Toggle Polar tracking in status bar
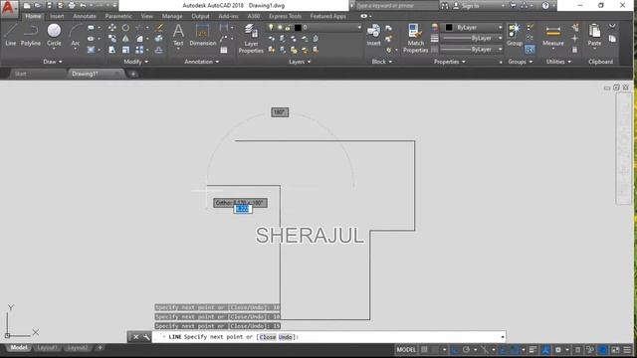The image size is (637, 358). 466,349
